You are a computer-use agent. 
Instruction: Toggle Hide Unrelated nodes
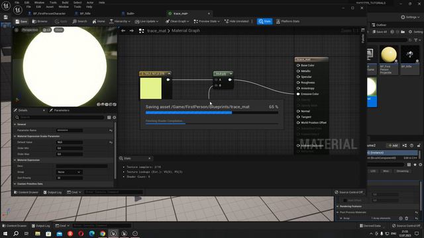pyautogui.click(x=237, y=21)
